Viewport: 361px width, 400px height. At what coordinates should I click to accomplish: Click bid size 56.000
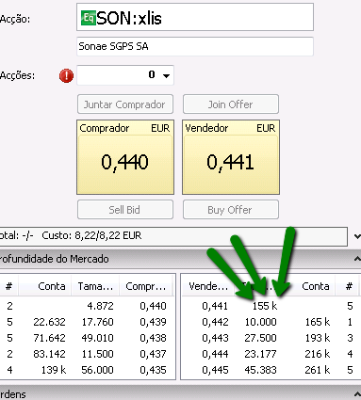click(x=97, y=370)
